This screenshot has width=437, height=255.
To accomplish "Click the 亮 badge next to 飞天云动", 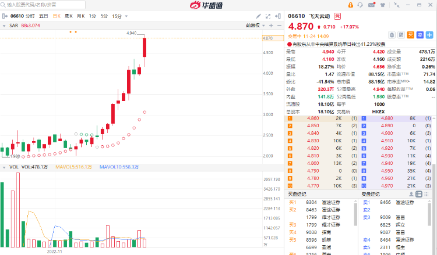I will coord(337,16).
